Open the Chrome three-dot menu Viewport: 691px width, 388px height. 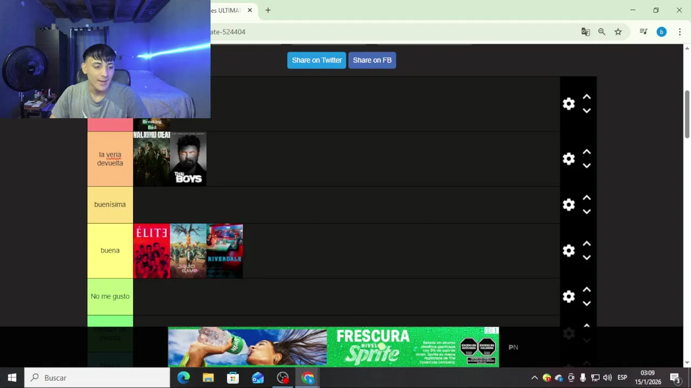pyautogui.click(x=680, y=32)
